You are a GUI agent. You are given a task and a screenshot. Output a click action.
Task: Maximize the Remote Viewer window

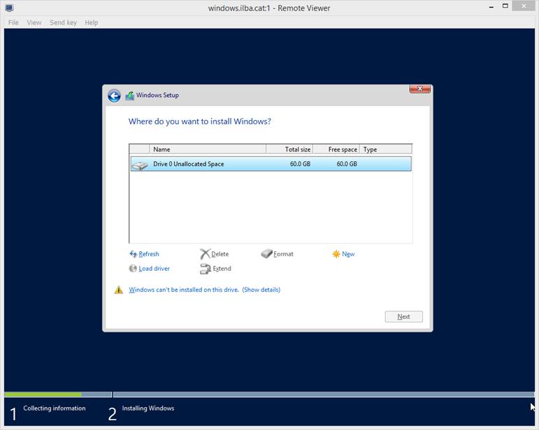pos(505,6)
